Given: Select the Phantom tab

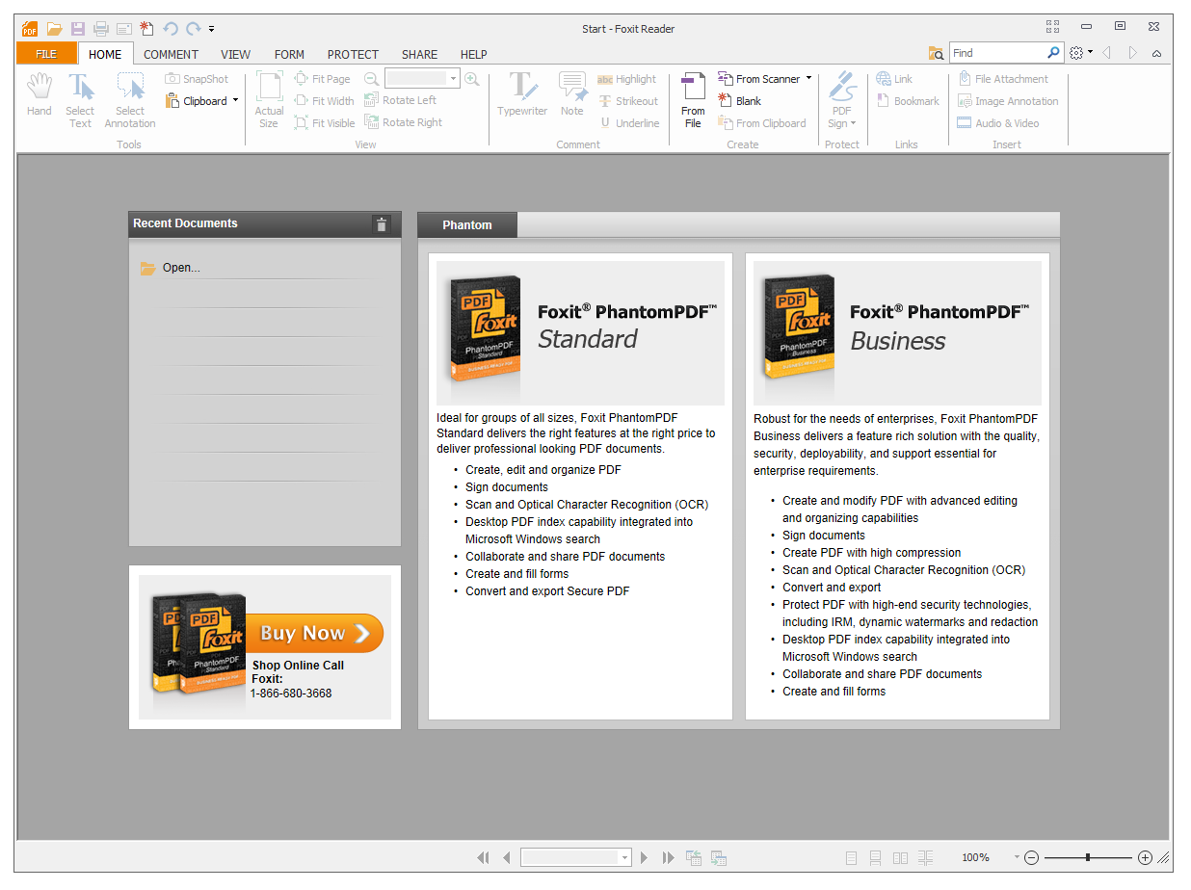Looking at the screenshot, I should click(x=467, y=225).
